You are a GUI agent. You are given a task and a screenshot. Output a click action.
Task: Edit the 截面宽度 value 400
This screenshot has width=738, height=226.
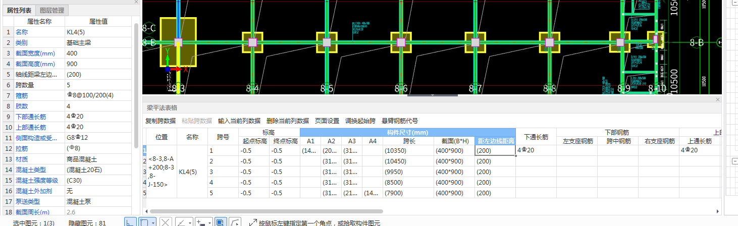[x=98, y=53]
